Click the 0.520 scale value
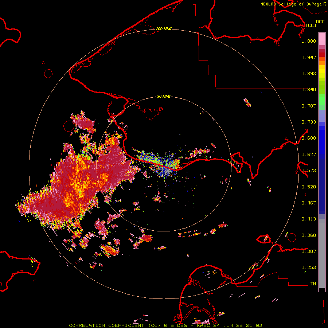This screenshot has height=328, width=328. (309, 187)
